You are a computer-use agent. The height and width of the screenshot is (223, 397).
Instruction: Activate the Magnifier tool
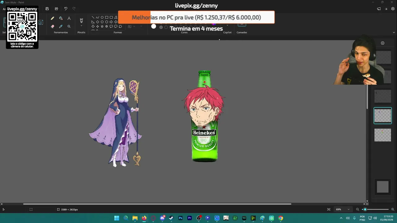[x=69, y=27]
